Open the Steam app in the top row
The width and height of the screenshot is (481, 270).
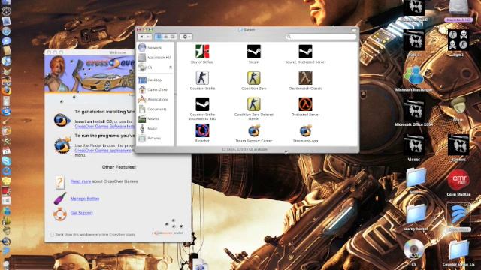coord(254,52)
